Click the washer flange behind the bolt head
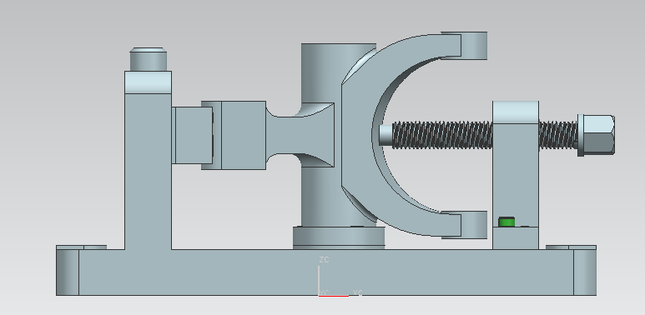 581,135
